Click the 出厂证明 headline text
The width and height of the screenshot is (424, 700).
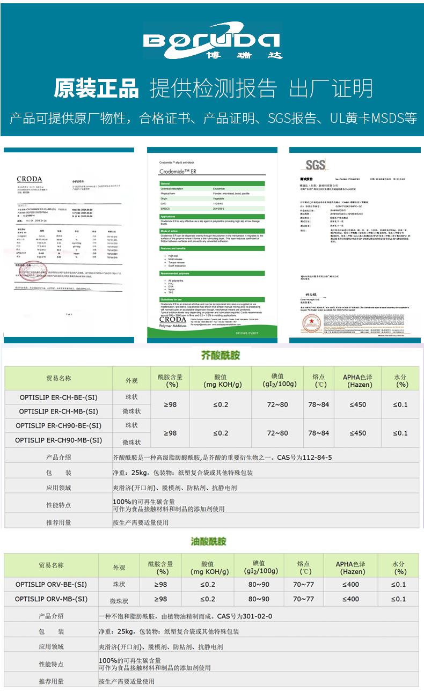pos(331,89)
